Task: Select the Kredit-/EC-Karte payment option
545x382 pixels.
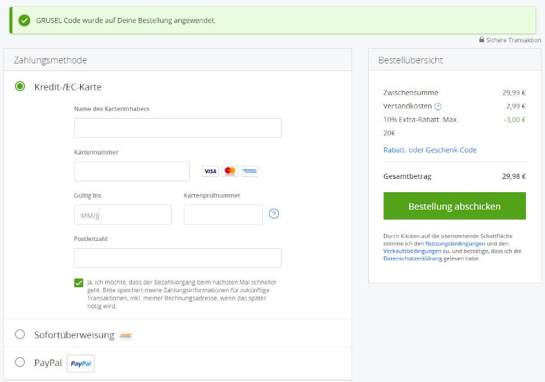Action: click(x=19, y=87)
